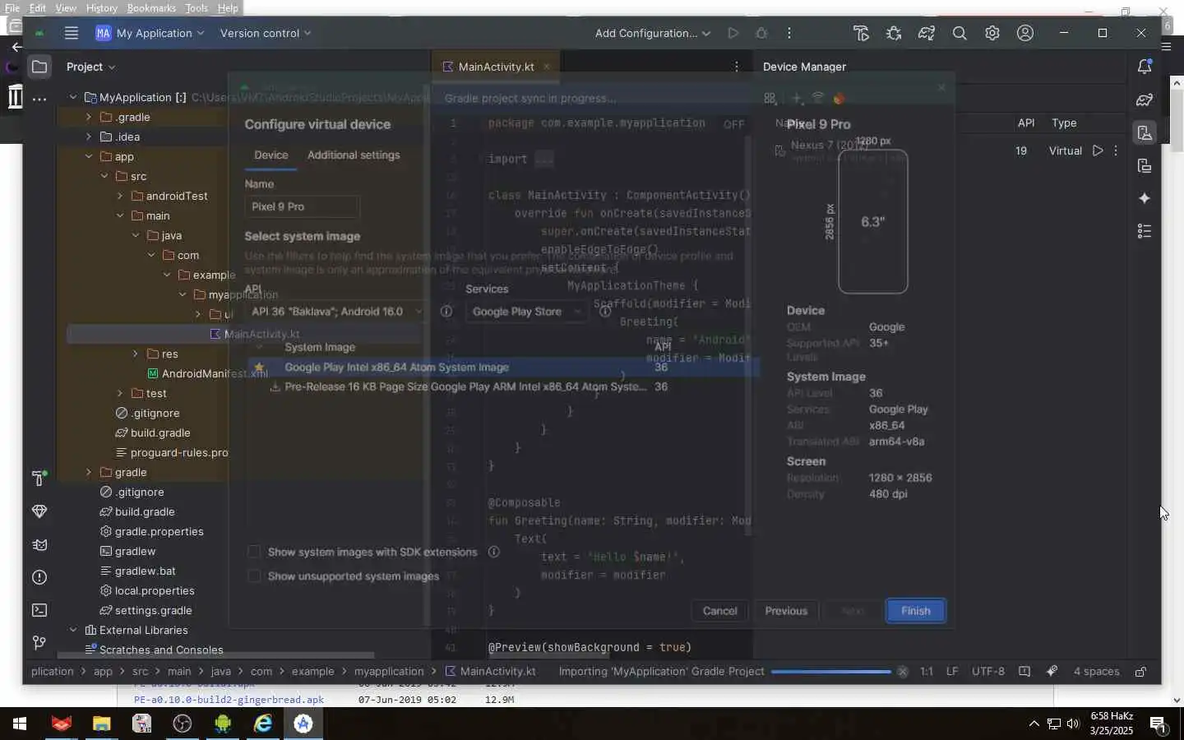The width and height of the screenshot is (1184, 740).
Task: Click Gradle import progress bar in status bar
Action: [x=830, y=672]
